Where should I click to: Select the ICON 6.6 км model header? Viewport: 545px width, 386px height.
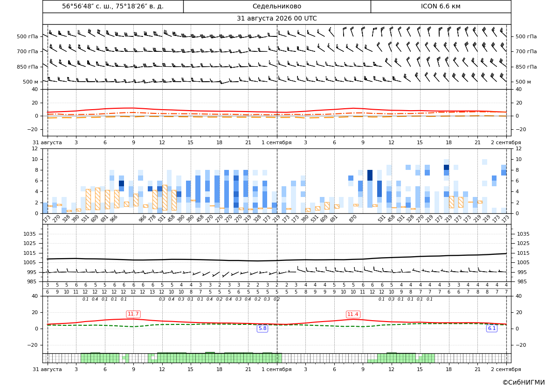coord(441,6)
